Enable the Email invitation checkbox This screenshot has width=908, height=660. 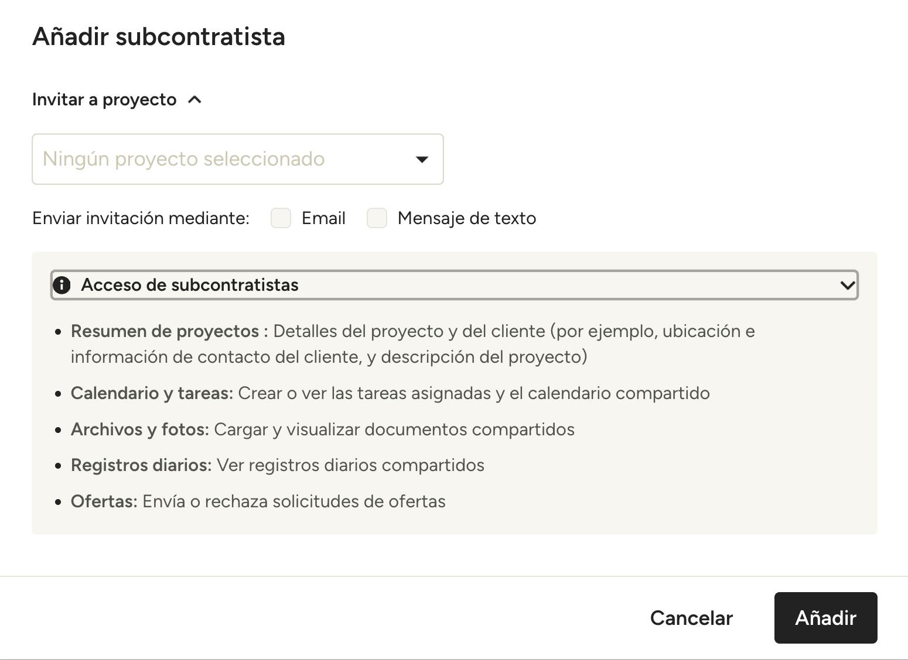(x=281, y=218)
